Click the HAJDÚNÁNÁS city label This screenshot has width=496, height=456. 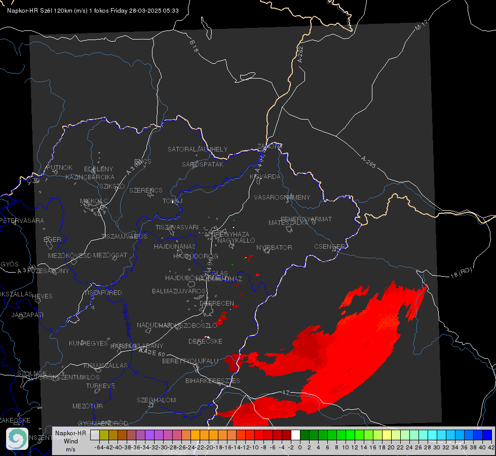(175, 246)
